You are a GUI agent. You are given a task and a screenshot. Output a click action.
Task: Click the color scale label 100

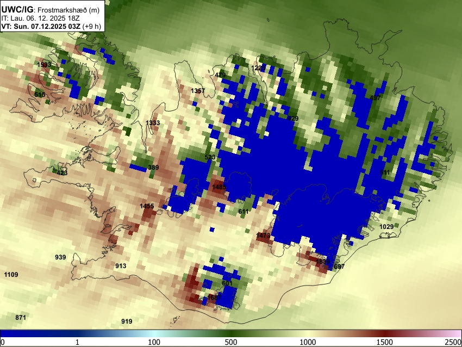[154, 342]
